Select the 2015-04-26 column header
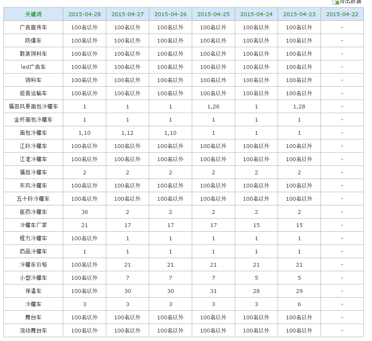 [170, 14]
